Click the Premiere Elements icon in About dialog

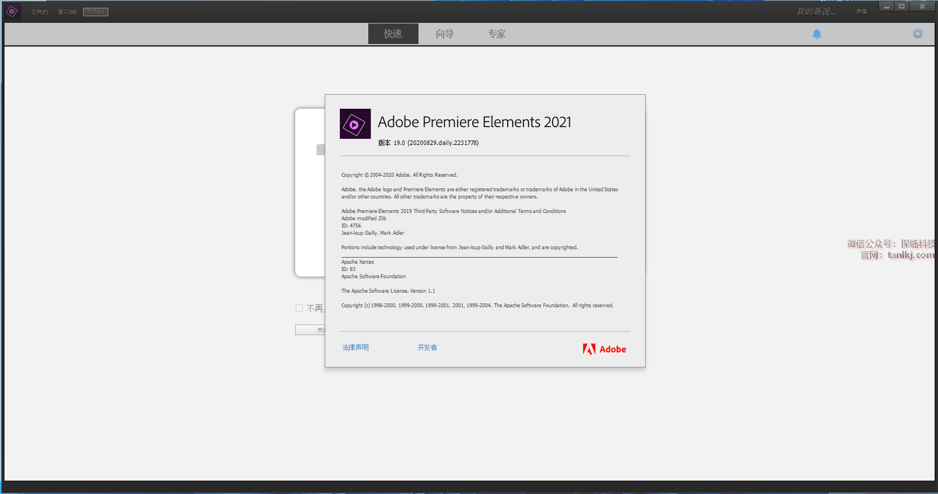click(x=355, y=124)
